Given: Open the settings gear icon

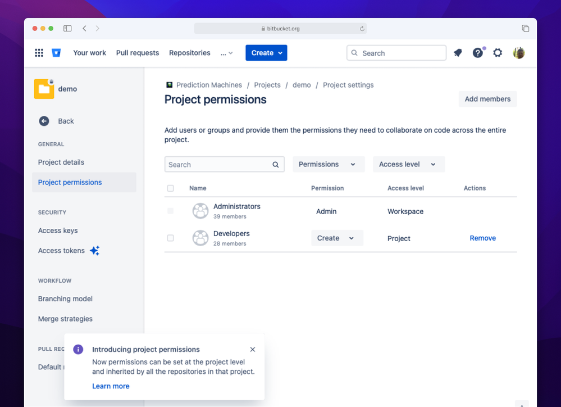Looking at the screenshot, I should click(498, 52).
